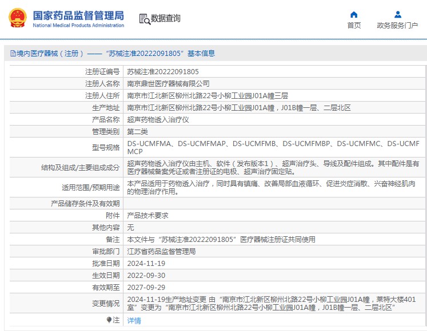This screenshot has width=427, height=331.
Task: Click 国家药品监督管理局 site title
Action: (78, 15)
